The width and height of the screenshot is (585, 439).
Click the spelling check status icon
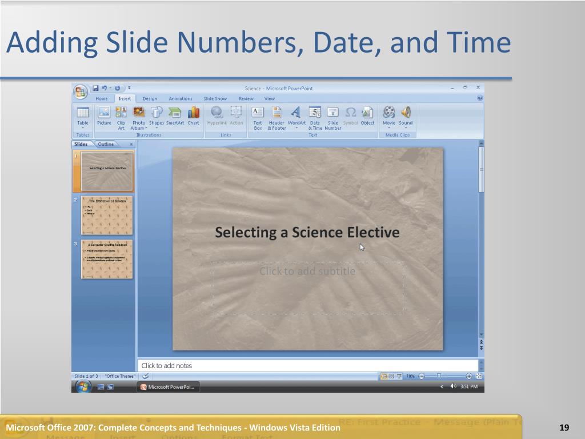click(x=146, y=376)
